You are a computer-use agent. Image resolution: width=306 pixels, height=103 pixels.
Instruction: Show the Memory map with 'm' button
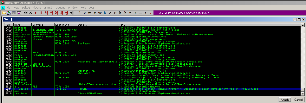(90, 13)
